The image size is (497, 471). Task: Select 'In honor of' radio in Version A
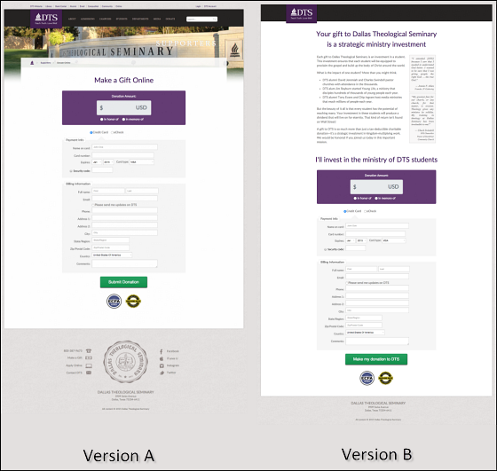click(102, 120)
